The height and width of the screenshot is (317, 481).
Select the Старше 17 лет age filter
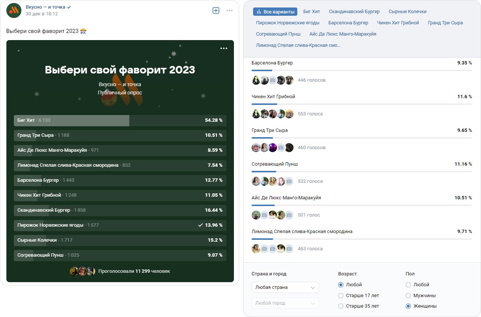[x=341, y=295]
